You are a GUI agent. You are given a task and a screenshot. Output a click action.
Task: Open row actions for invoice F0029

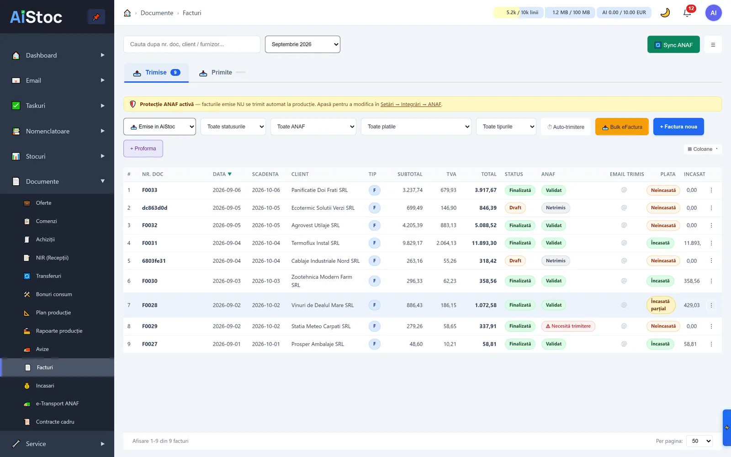711,326
